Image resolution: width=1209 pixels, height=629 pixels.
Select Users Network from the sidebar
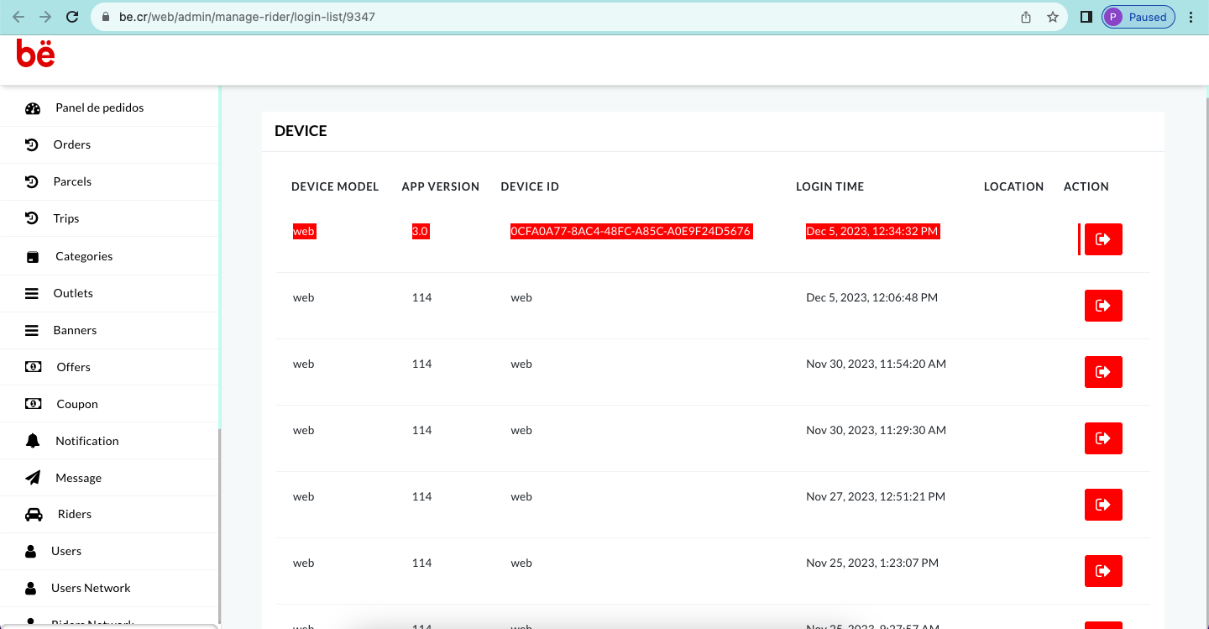(91, 588)
